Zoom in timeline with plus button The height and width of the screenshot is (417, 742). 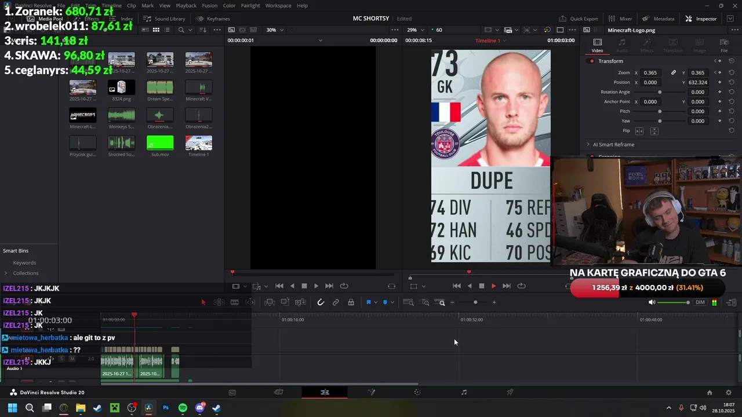coord(494,302)
